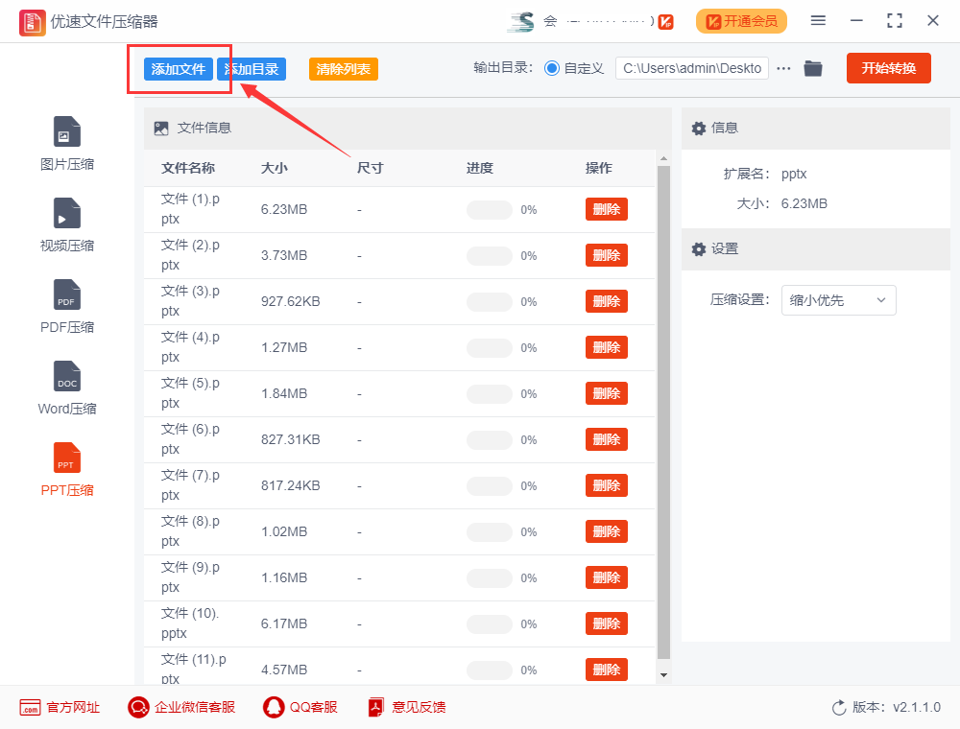Click the VIP badge beside the account name
This screenshot has height=729, width=960.
click(x=666, y=22)
